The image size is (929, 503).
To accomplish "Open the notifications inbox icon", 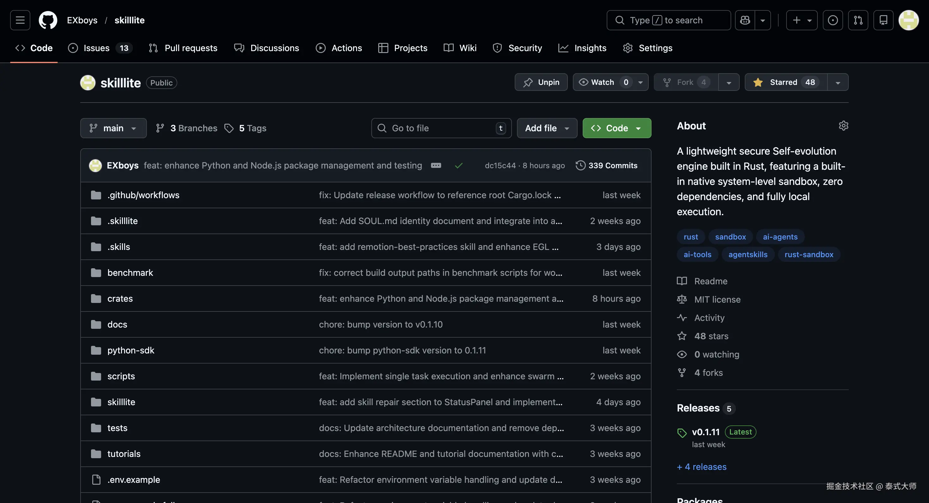I will click(x=883, y=20).
